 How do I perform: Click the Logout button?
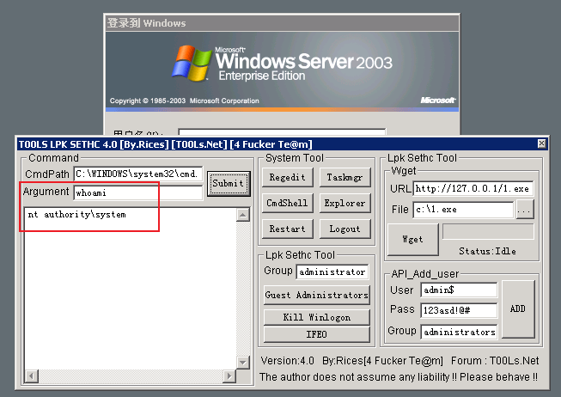click(x=345, y=229)
